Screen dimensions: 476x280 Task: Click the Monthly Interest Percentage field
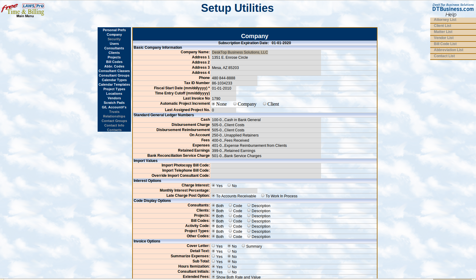coord(234,191)
